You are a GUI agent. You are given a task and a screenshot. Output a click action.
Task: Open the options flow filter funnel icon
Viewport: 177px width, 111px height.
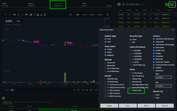[x=172, y=5]
